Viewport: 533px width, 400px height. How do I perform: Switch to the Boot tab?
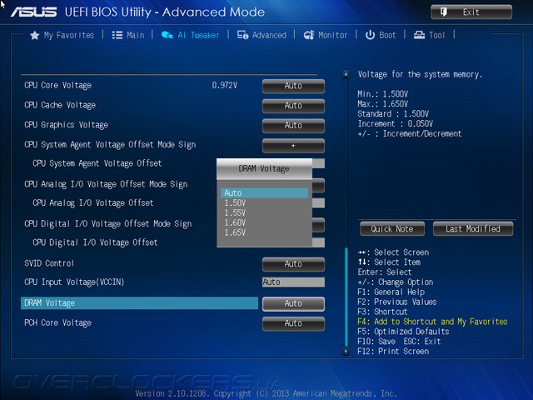381,35
